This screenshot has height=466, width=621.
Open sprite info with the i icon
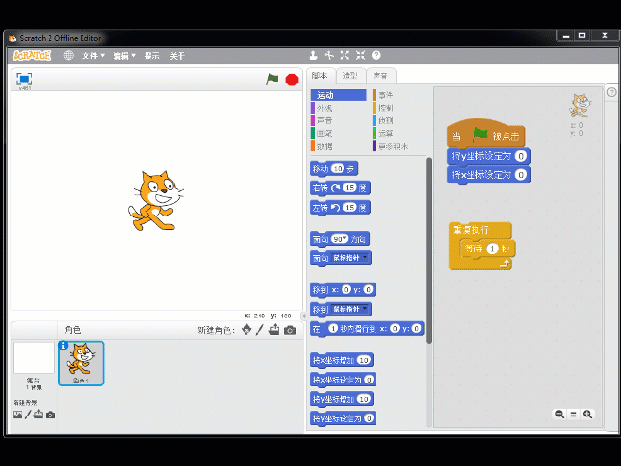pyautogui.click(x=63, y=346)
